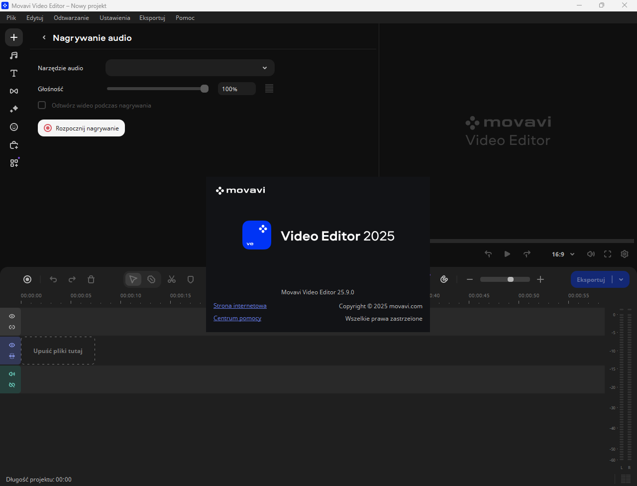Open the effects sparkle sidebar tab

(14, 109)
